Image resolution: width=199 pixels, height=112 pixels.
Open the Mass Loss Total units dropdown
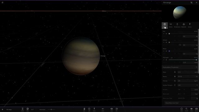click(x=194, y=98)
